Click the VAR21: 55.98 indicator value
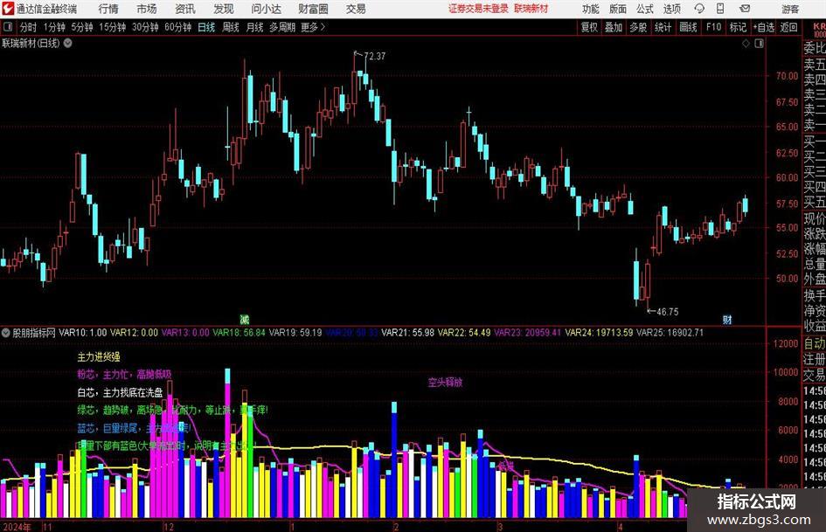The height and width of the screenshot is (532, 826). [x=407, y=332]
